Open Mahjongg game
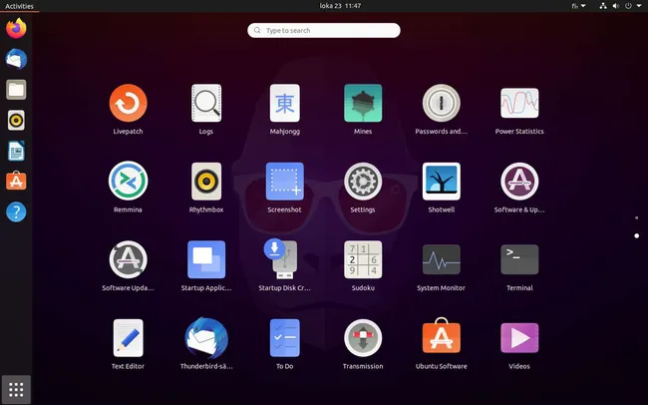Image resolution: width=648 pixels, height=405 pixels. pyautogui.click(x=285, y=104)
